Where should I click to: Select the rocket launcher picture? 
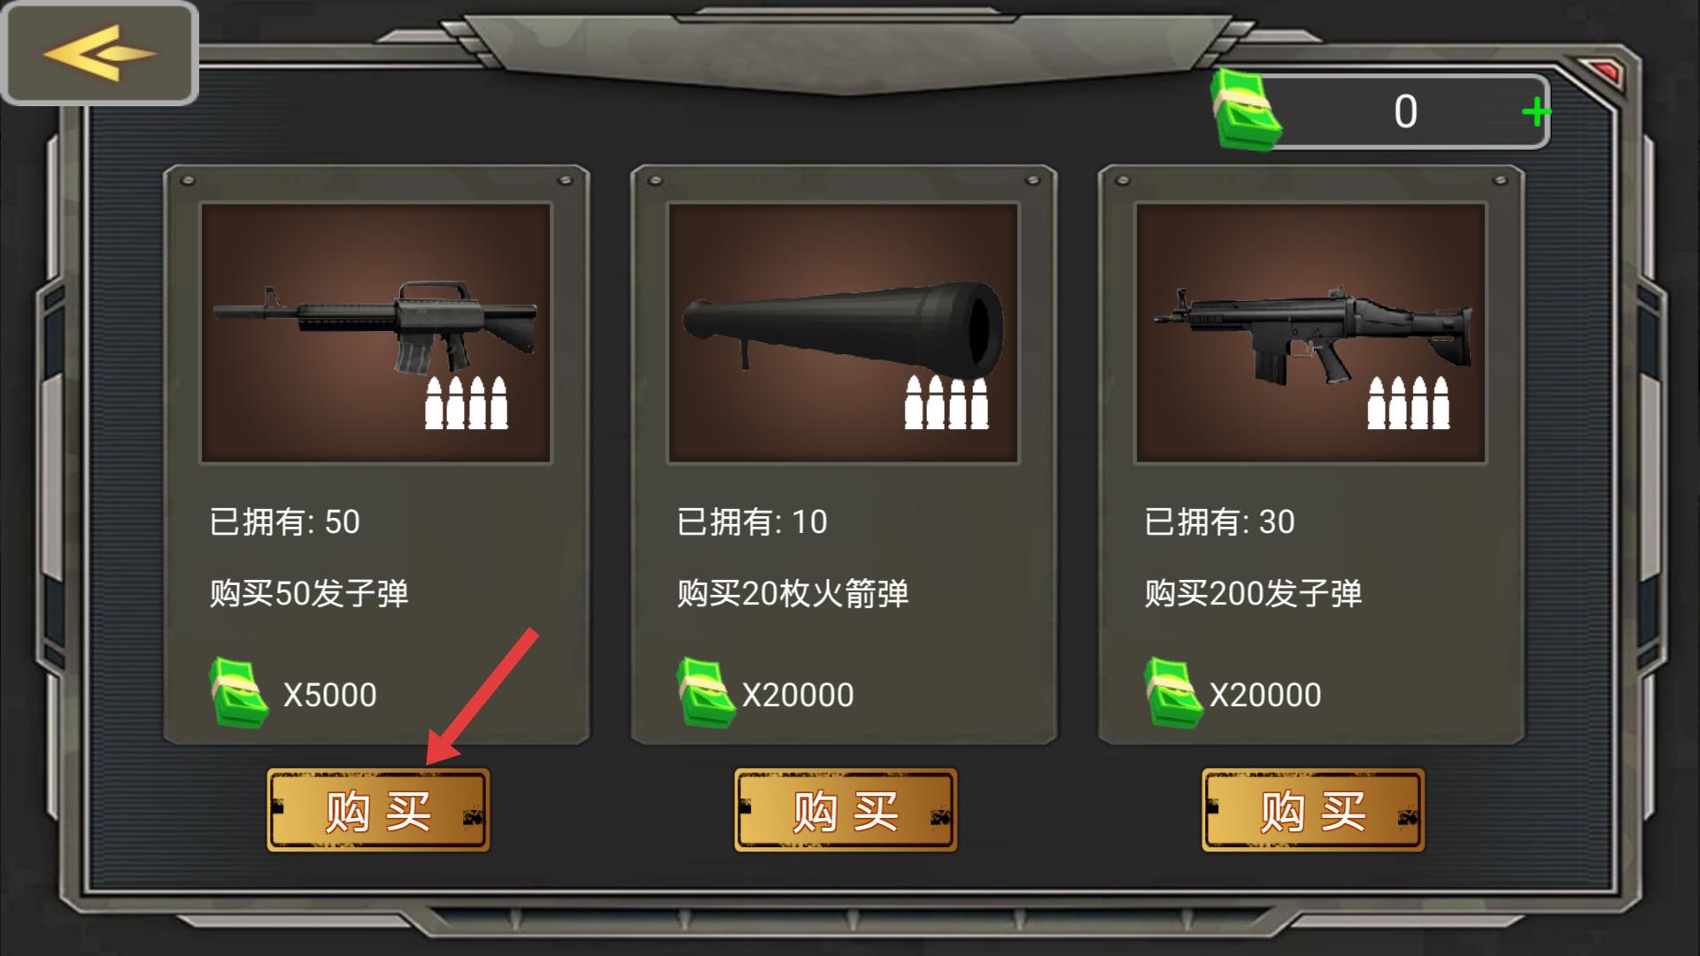843,333
